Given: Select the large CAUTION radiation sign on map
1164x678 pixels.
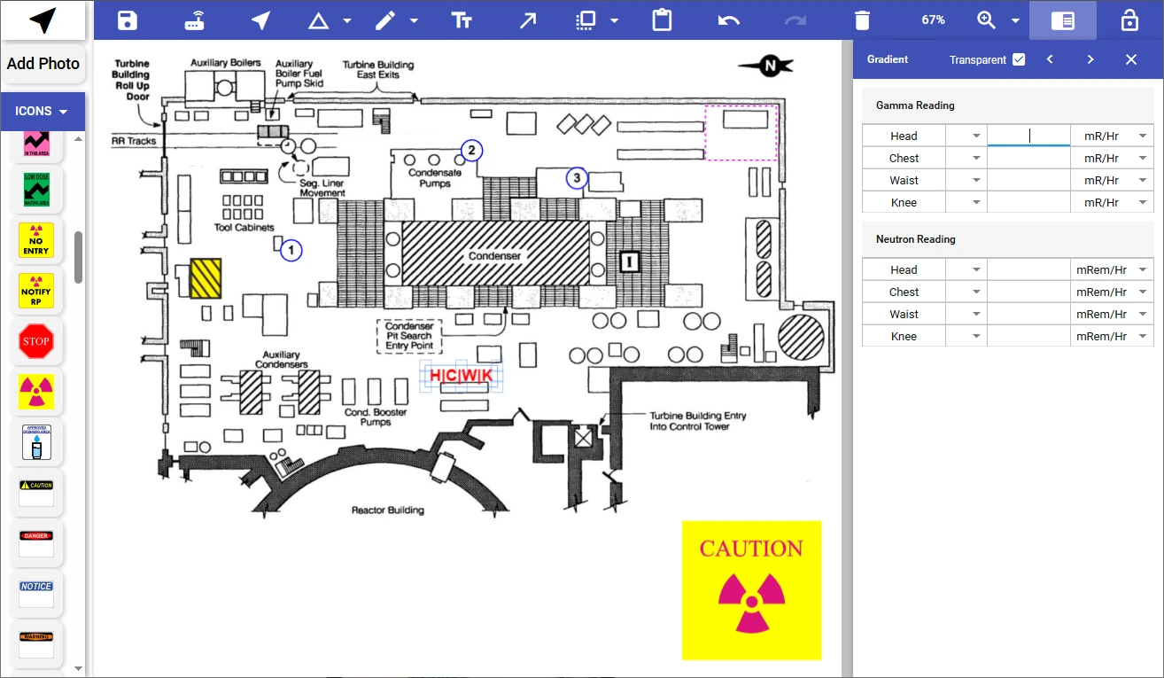Looking at the screenshot, I should 751,590.
